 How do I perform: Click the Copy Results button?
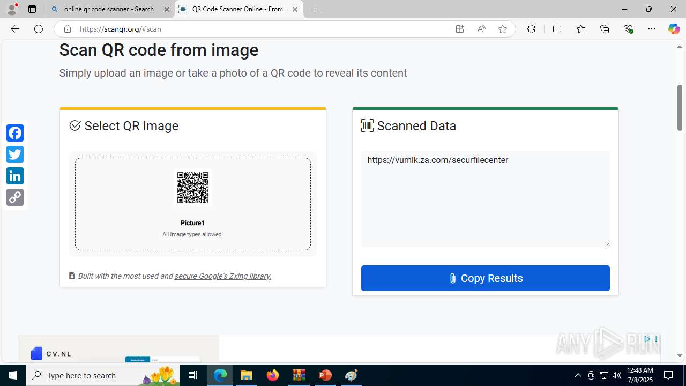[485, 278]
